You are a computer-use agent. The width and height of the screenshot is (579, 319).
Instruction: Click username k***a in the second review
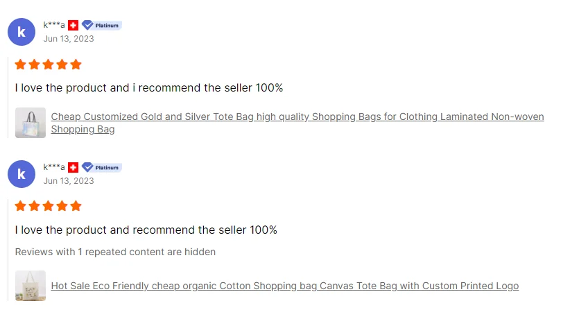tap(54, 167)
